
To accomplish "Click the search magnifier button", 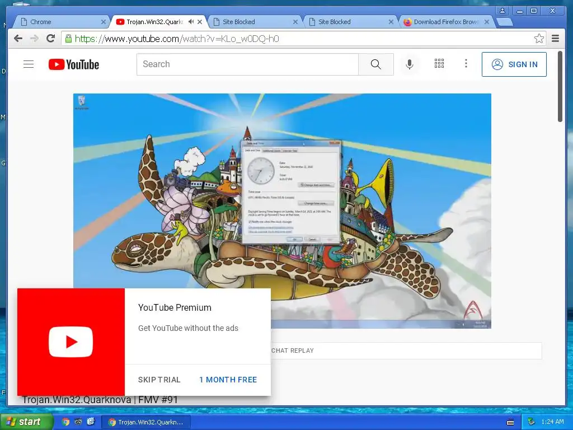I will pyautogui.click(x=375, y=64).
